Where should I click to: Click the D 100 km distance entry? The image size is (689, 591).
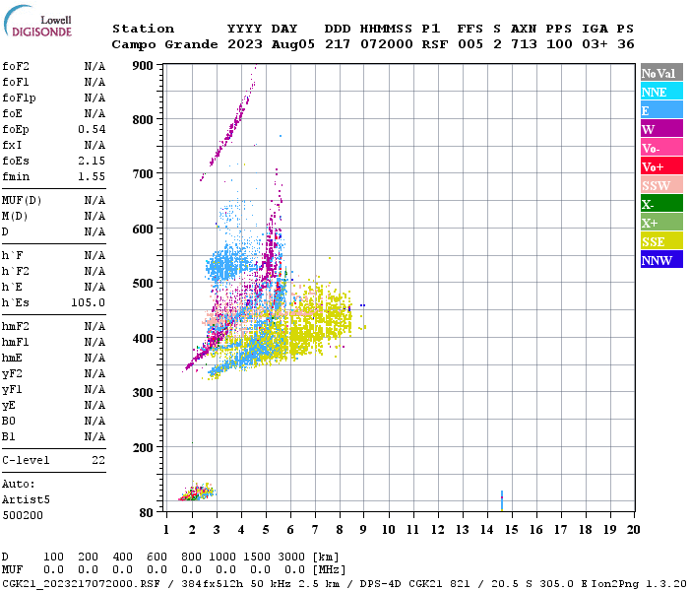53,558
